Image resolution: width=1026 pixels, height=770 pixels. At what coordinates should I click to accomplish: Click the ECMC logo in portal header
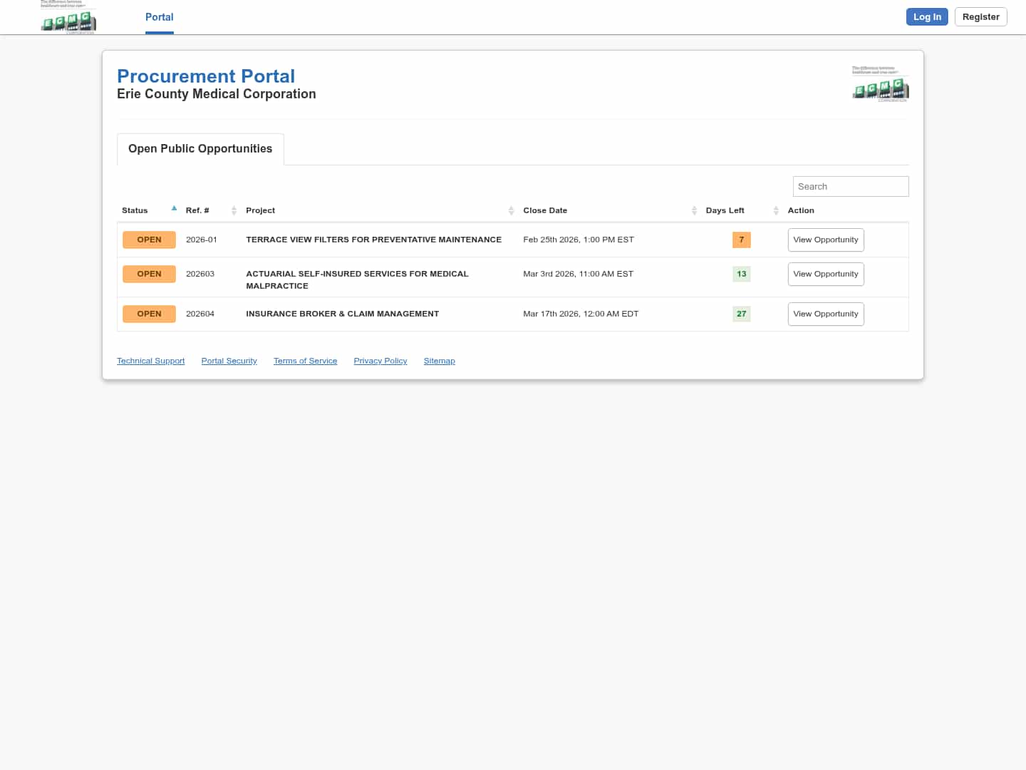click(880, 84)
